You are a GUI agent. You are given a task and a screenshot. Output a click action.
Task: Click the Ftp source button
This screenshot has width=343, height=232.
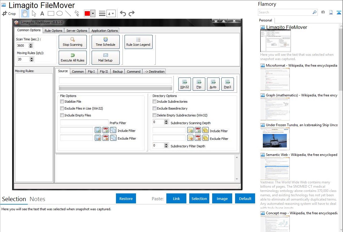pos(199,84)
